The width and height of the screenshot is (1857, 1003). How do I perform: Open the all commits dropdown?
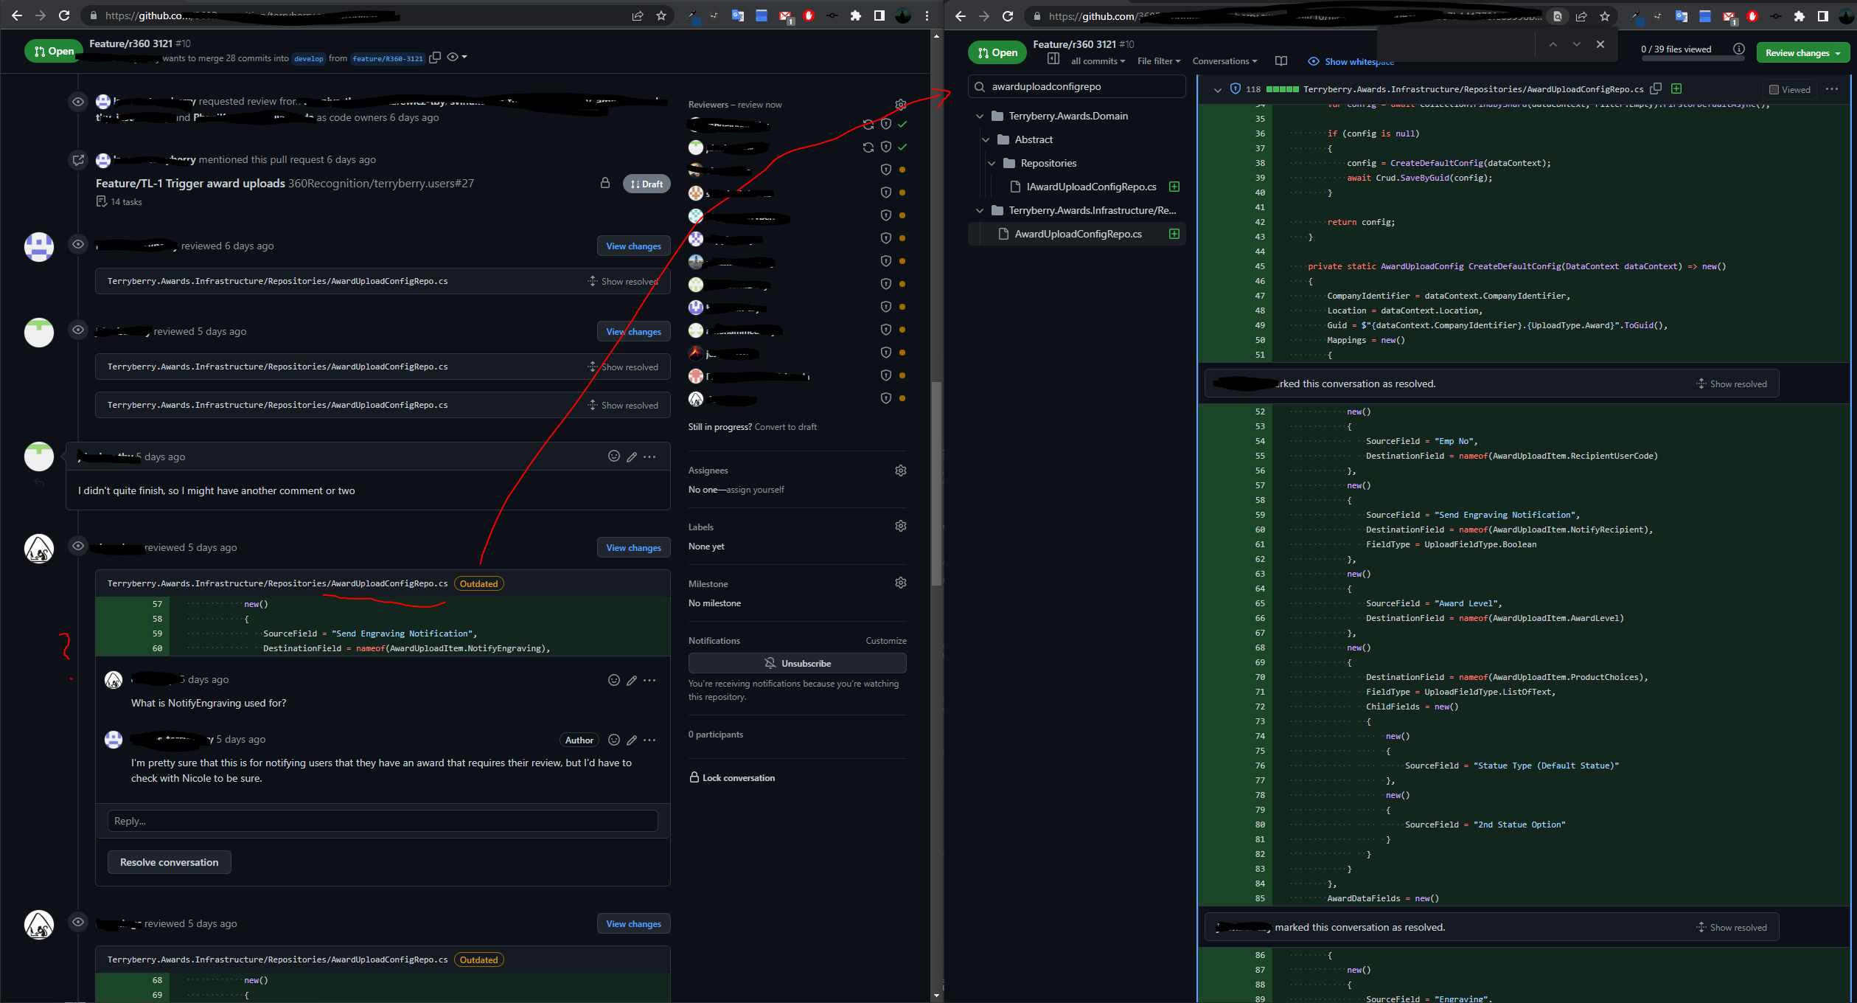(x=1098, y=61)
